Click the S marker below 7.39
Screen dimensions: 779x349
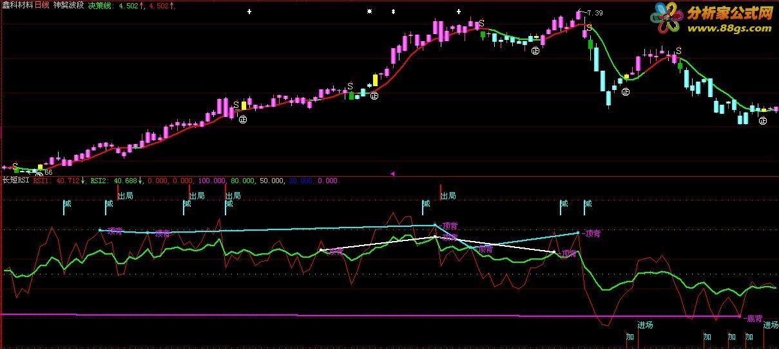coord(589,27)
